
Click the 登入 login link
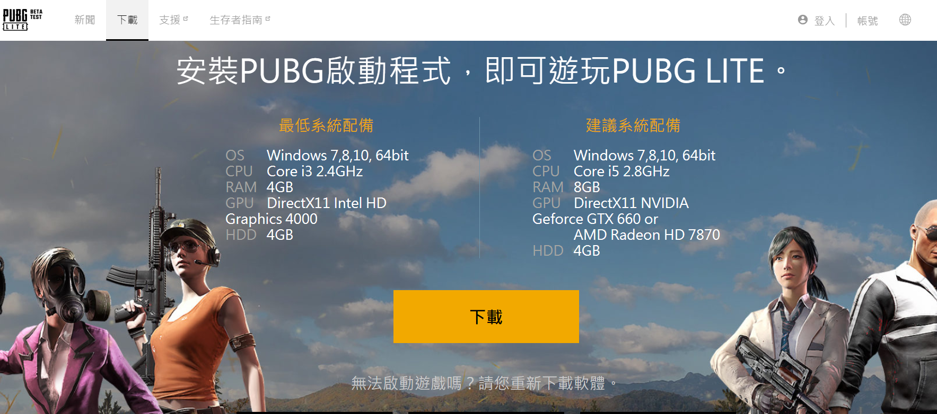click(825, 21)
